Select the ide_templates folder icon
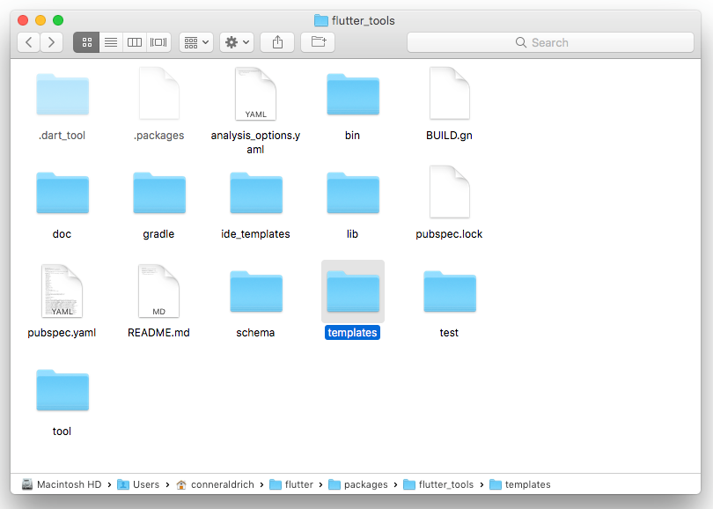The height and width of the screenshot is (509, 713). tap(256, 194)
